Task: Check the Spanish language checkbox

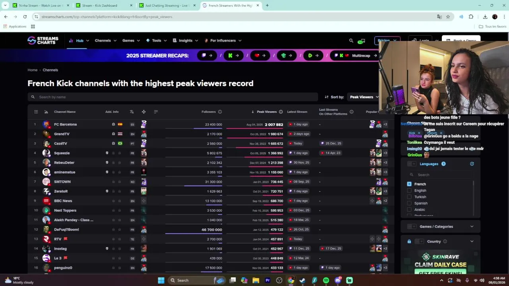Action: [x=409, y=203]
